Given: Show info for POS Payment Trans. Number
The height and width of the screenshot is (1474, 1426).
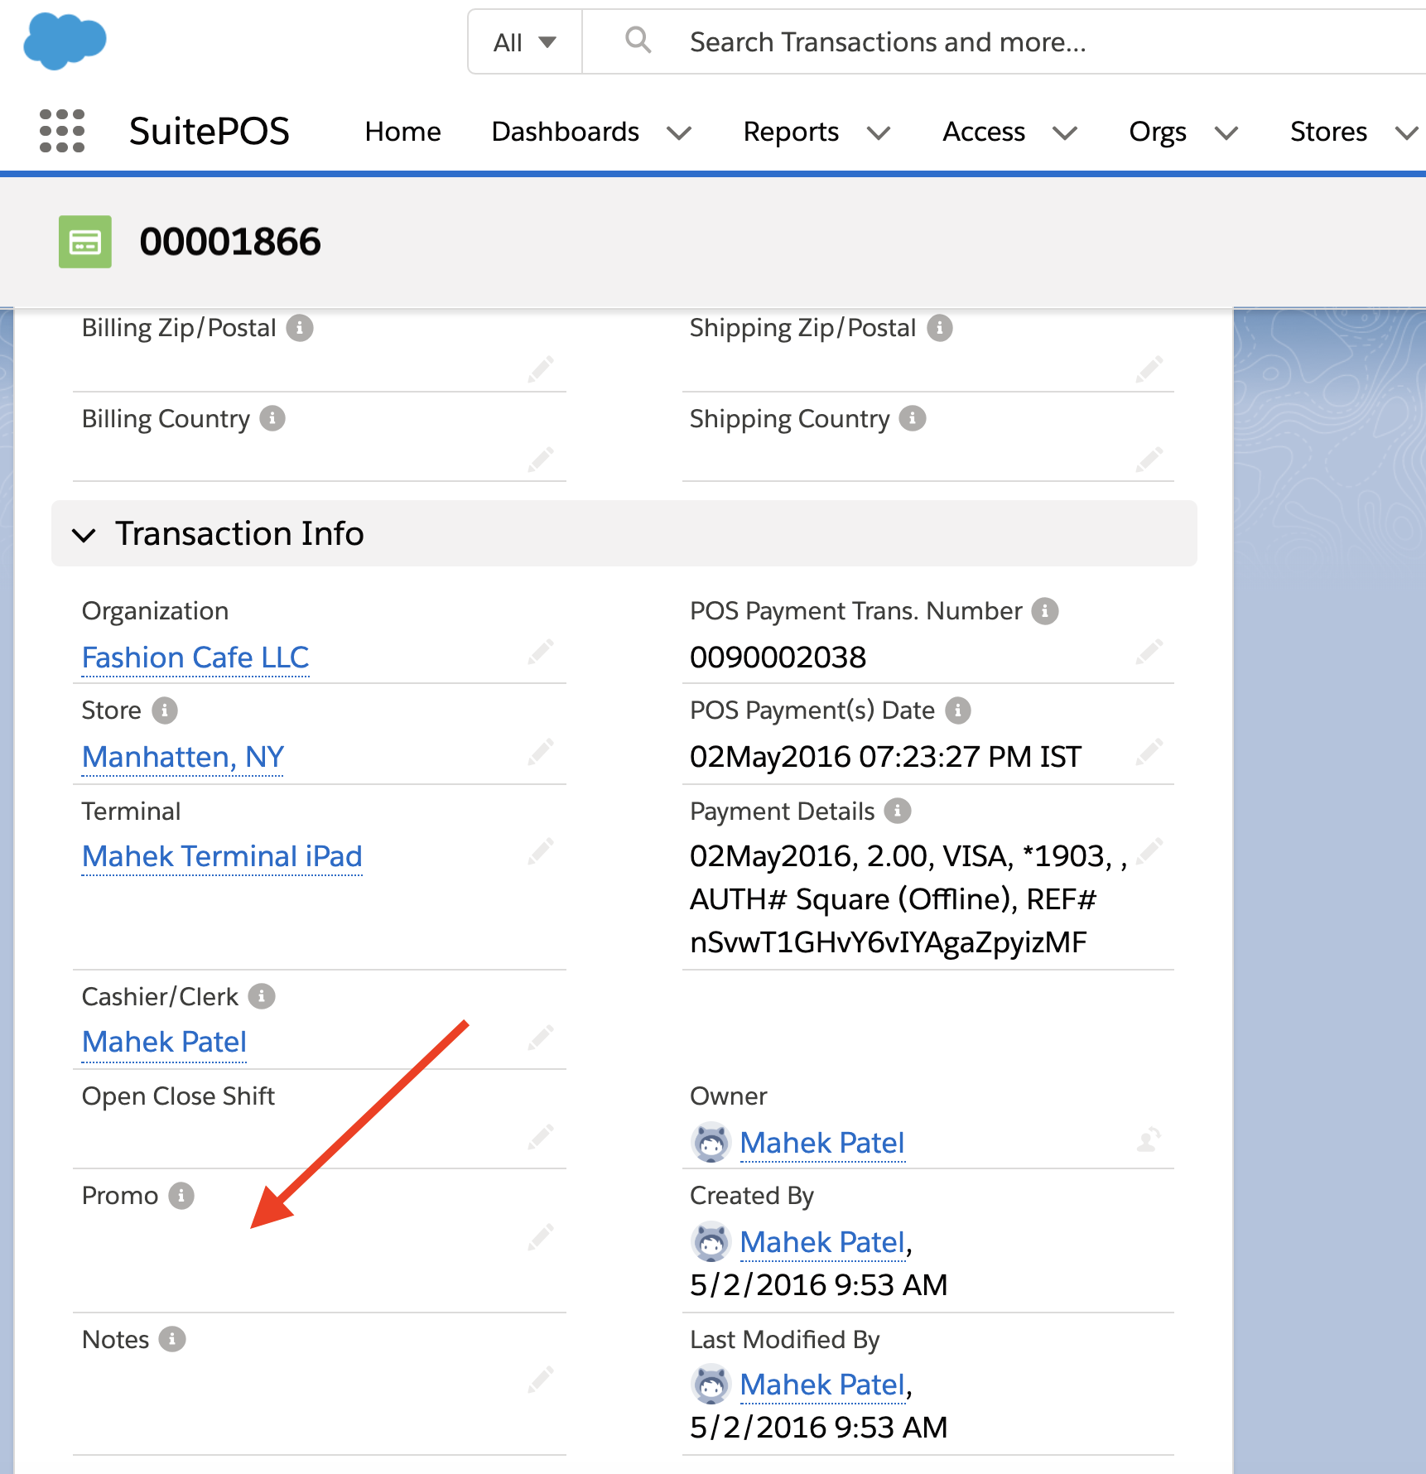Looking at the screenshot, I should click(1045, 611).
